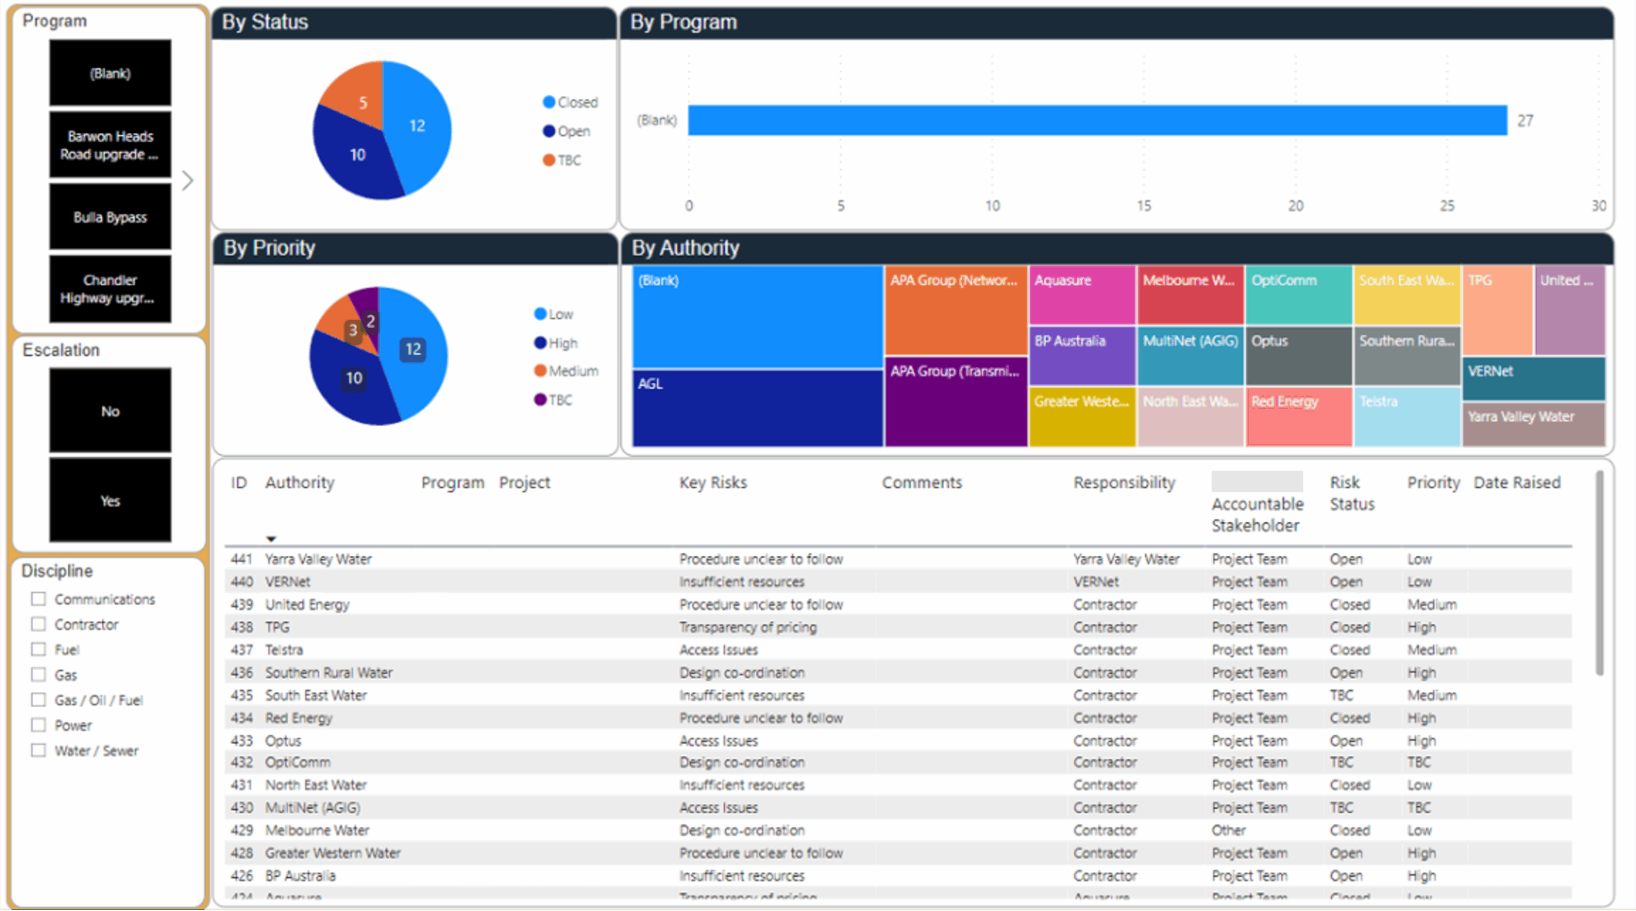
Task: Click the sort arrow under Authority header
Action: tap(271, 539)
